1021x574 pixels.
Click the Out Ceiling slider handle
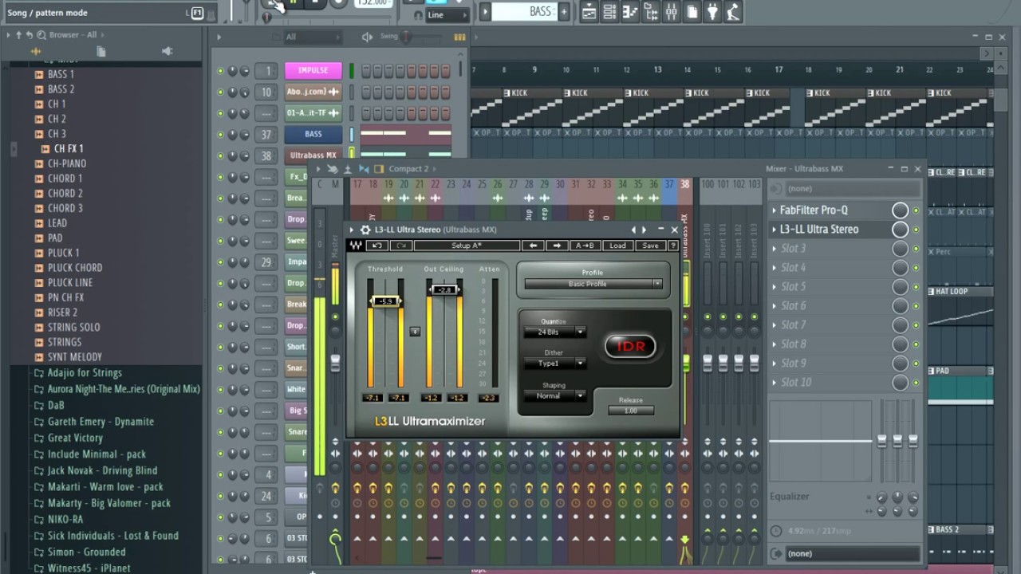pos(445,289)
